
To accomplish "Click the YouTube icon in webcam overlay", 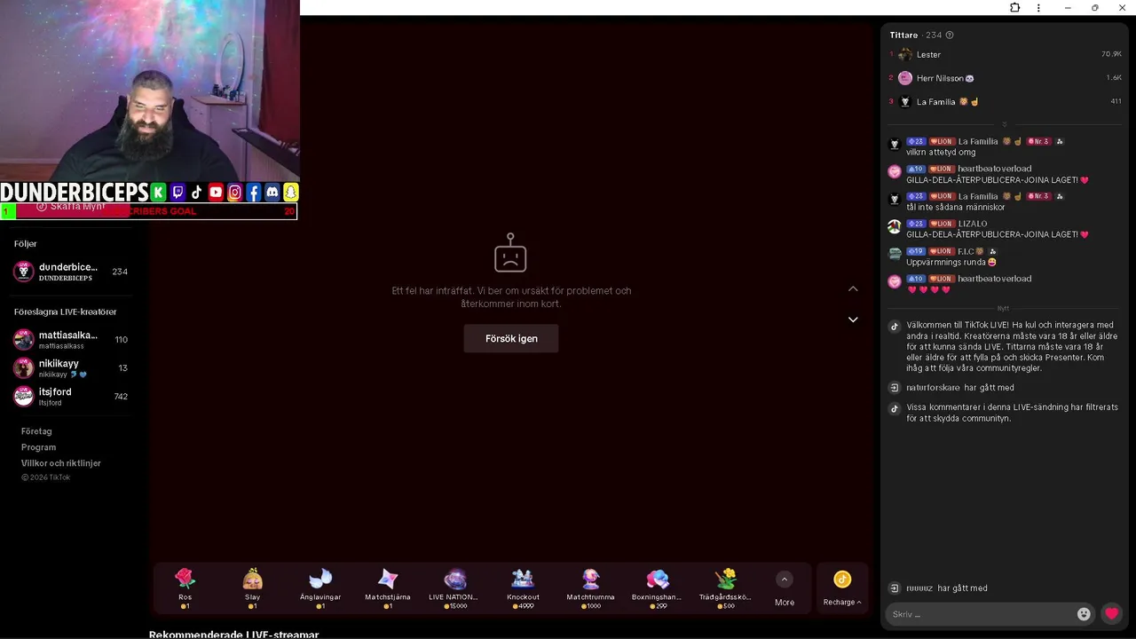I will point(216,192).
